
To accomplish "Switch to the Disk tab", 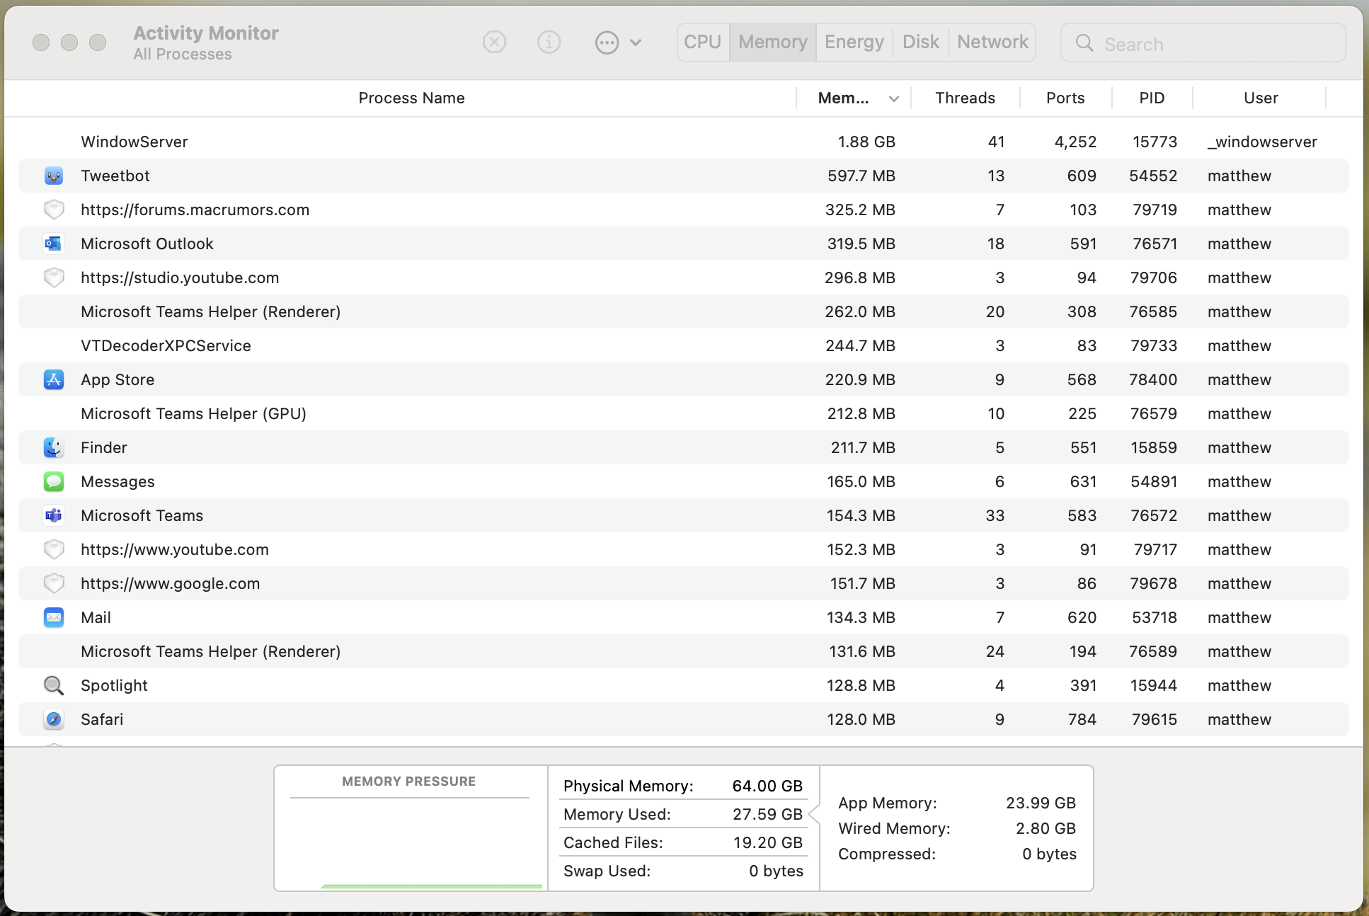I will (x=921, y=42).
